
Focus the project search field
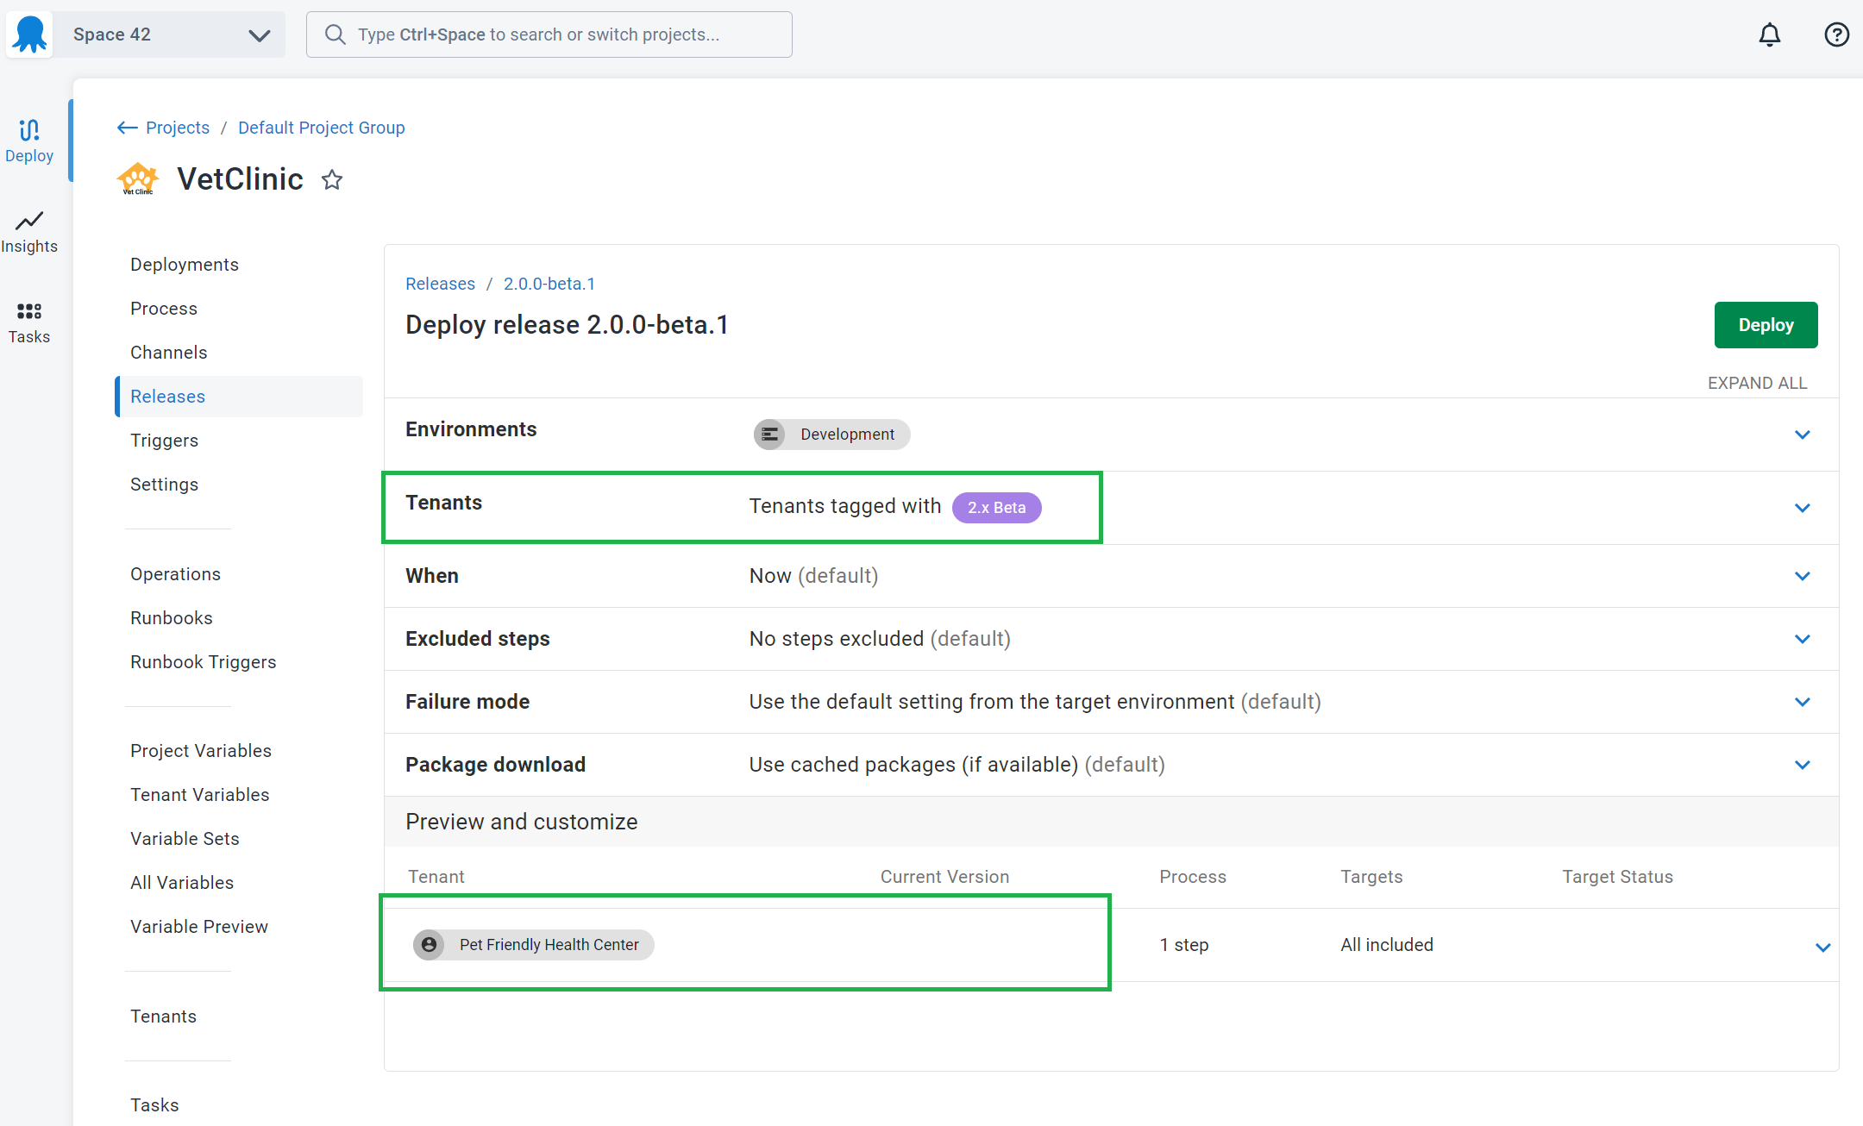[x=549, y=34]
